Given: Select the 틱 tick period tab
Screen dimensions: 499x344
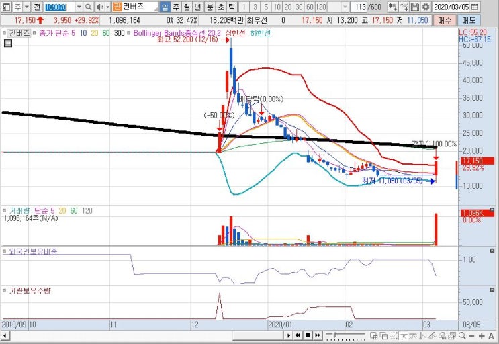Looking at the screenshot, I should pyautogui.click(x=232, y=7).
